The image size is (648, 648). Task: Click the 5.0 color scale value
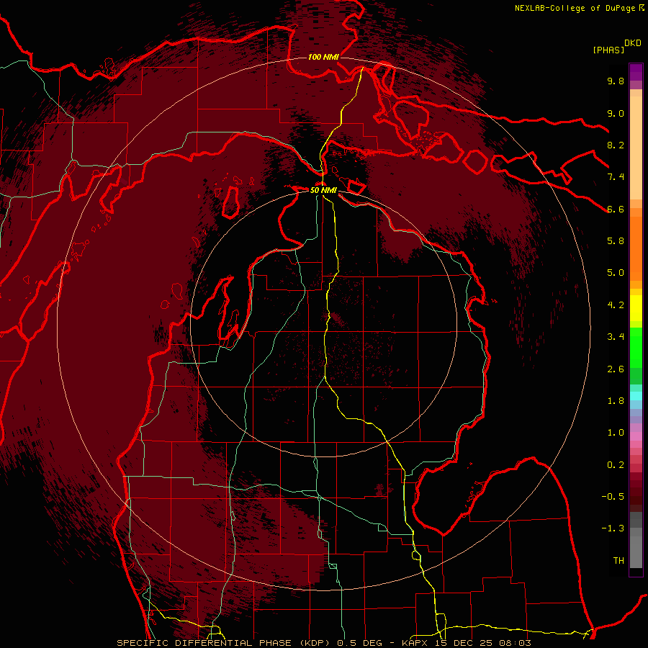pos(616,273)
